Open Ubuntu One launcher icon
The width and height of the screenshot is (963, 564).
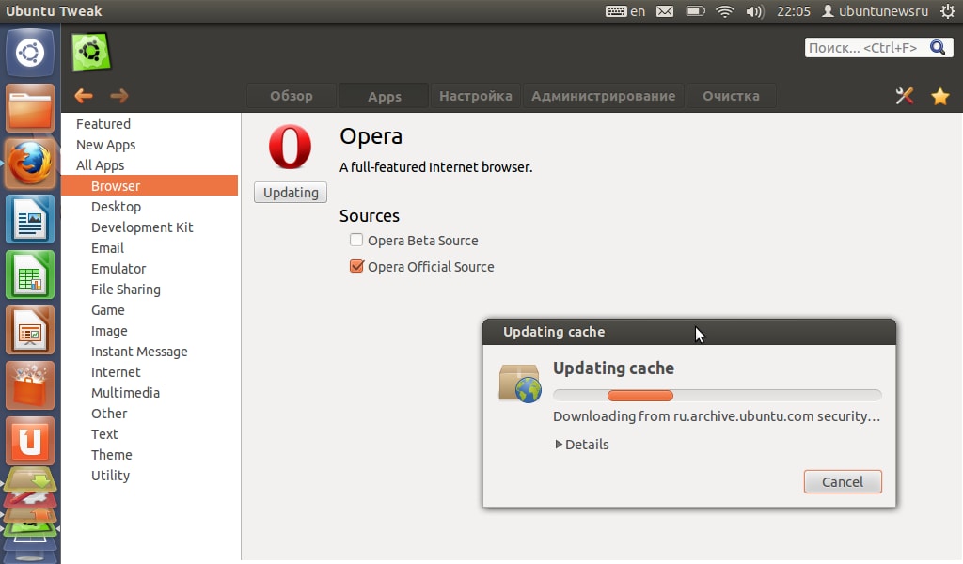pos(29,441)
